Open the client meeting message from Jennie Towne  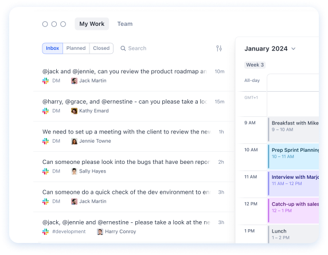click(x=133, y=136)
